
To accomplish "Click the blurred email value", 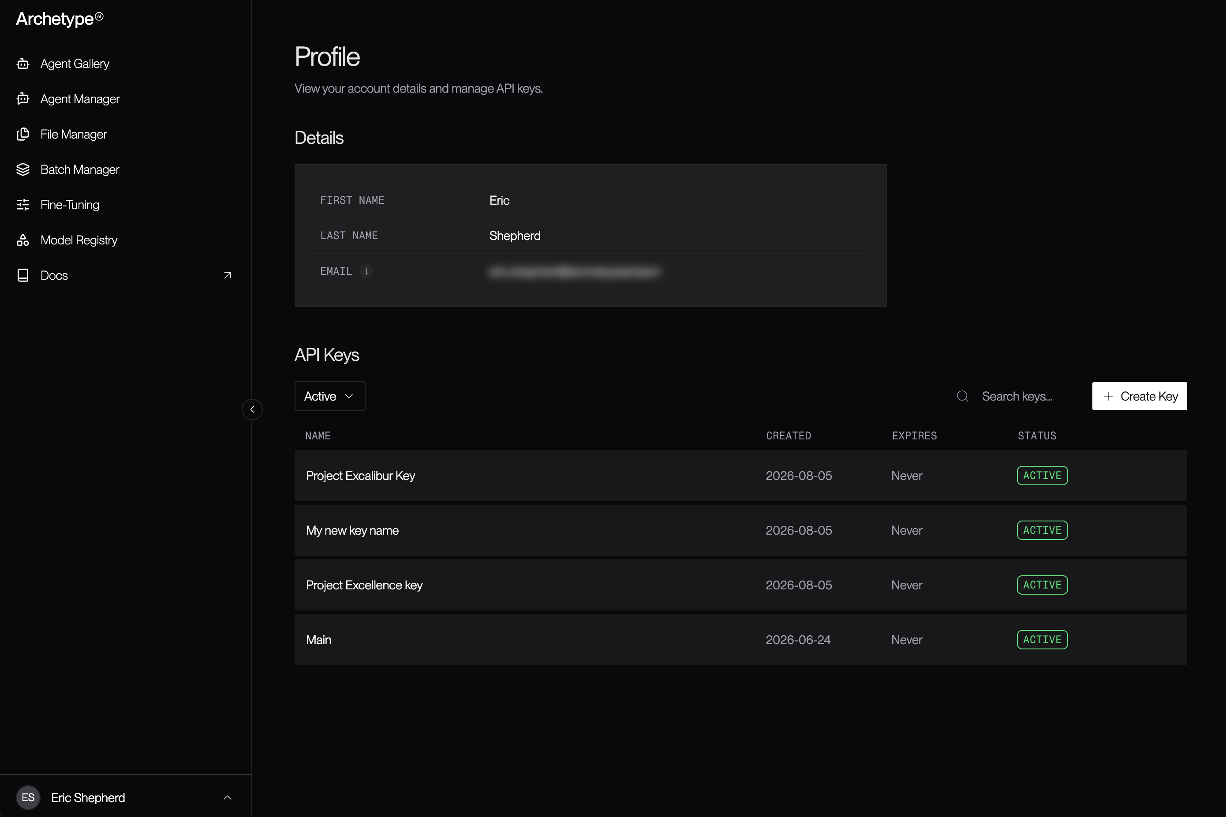I will (575, 271).
